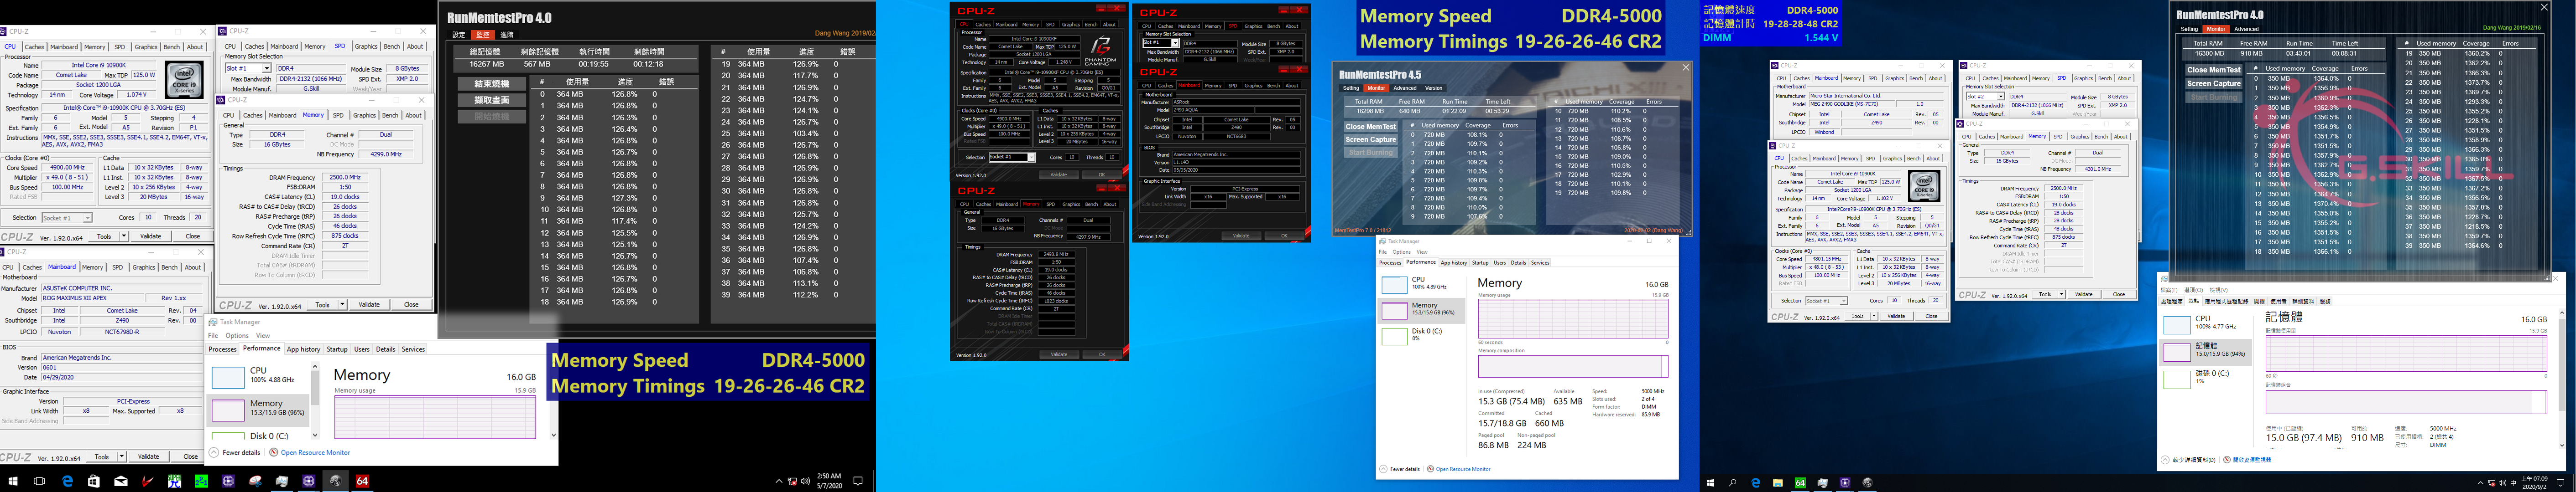Click Close MemTest in RunMemtestPro 4.5
2576x492 pixels.
tap(1370, 127)
